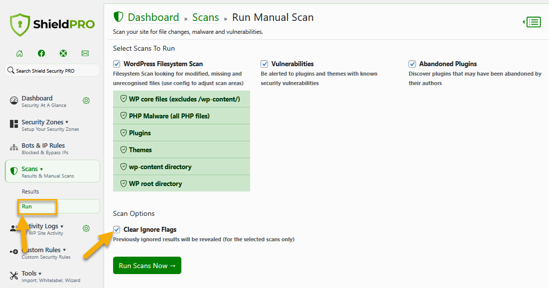This screenshot has height=288, width=549.
Task: Click the search magnifier icon
Action: tap(11, 70)
